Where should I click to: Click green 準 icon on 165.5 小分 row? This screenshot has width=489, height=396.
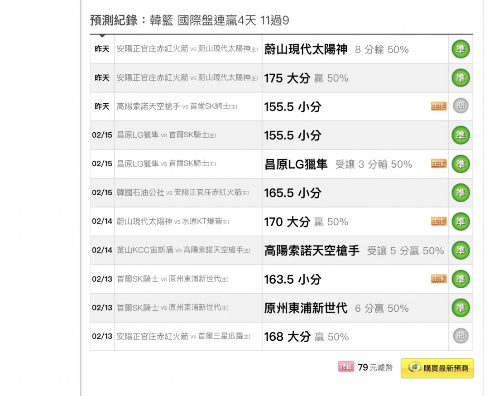click(460, 193)
